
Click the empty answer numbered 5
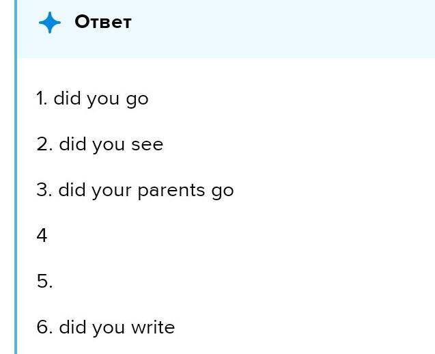click(44, 282)
